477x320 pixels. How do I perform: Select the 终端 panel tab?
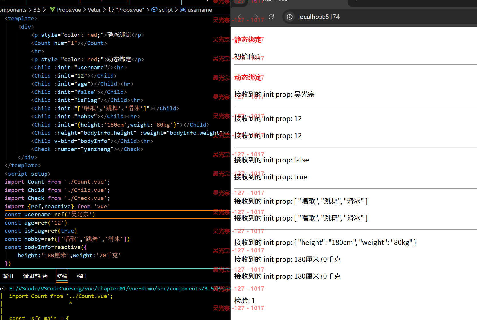click(62, 276)
